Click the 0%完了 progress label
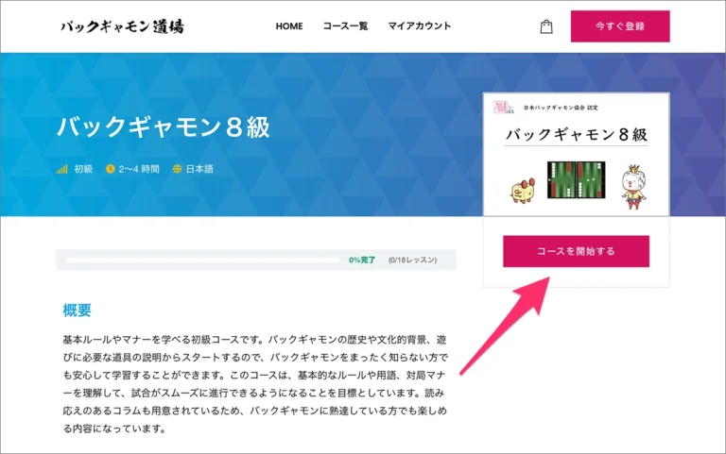The image size is (726, 454). click(362, 260)
